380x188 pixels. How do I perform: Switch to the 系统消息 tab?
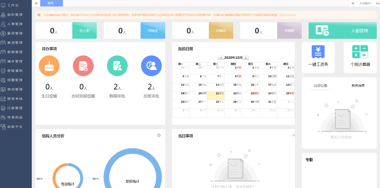click(358, 86)
